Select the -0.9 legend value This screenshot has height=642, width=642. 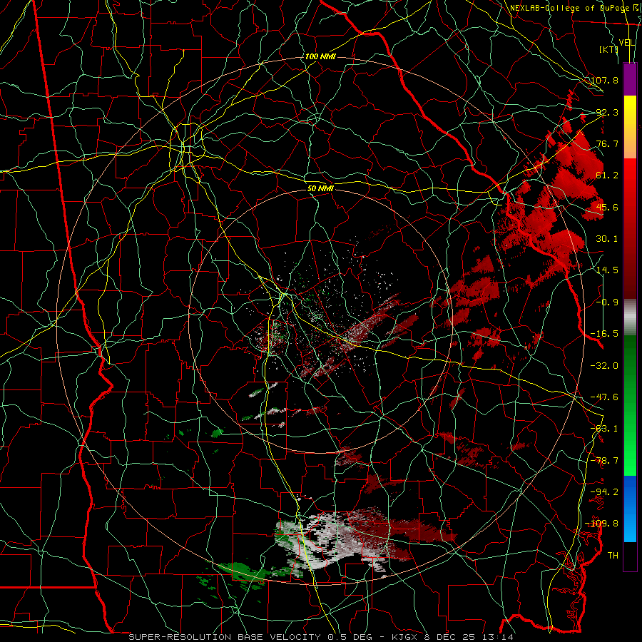click(607, 302)
